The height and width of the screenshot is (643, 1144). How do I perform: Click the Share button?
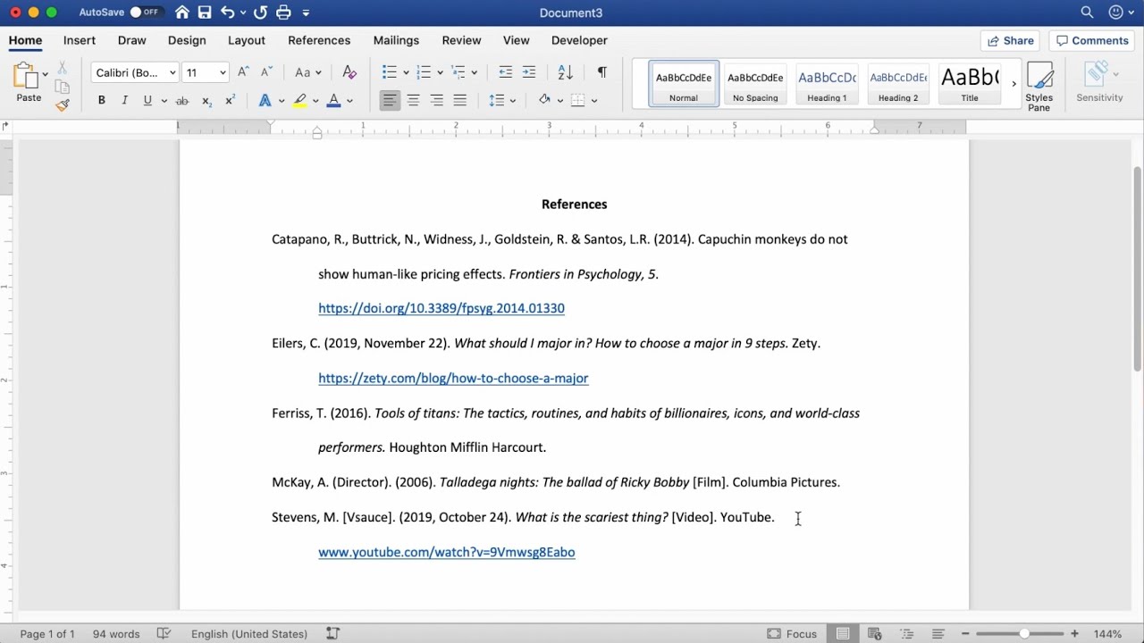[x=1011, y=40]
